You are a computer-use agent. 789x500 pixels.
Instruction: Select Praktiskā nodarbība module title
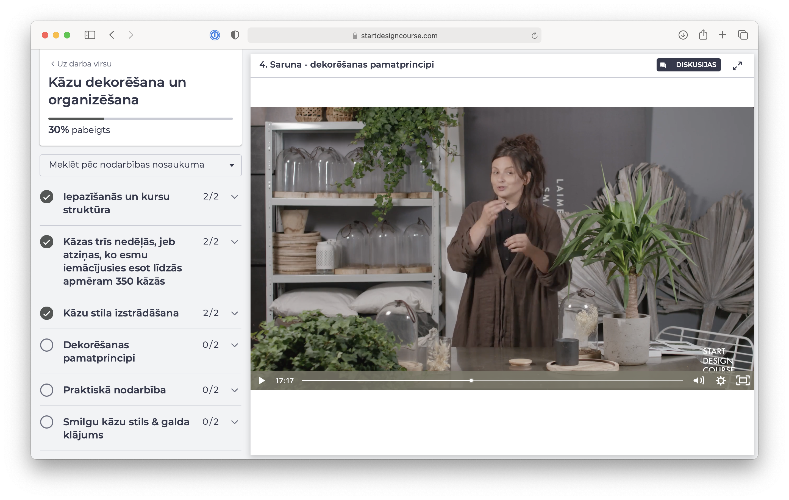pos(114,390)
